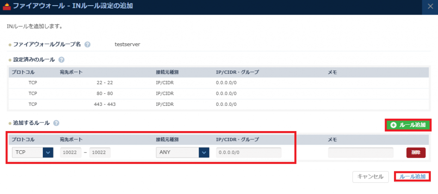Click help icon beside ファイアウォールグループ名
The image size is (438, 194).
pos(87,45)
